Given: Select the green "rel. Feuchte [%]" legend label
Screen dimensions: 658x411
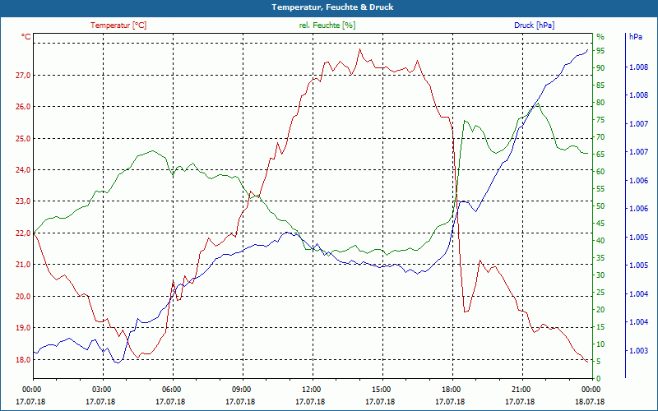Looking at the screenshot, I should pos(327,25).
